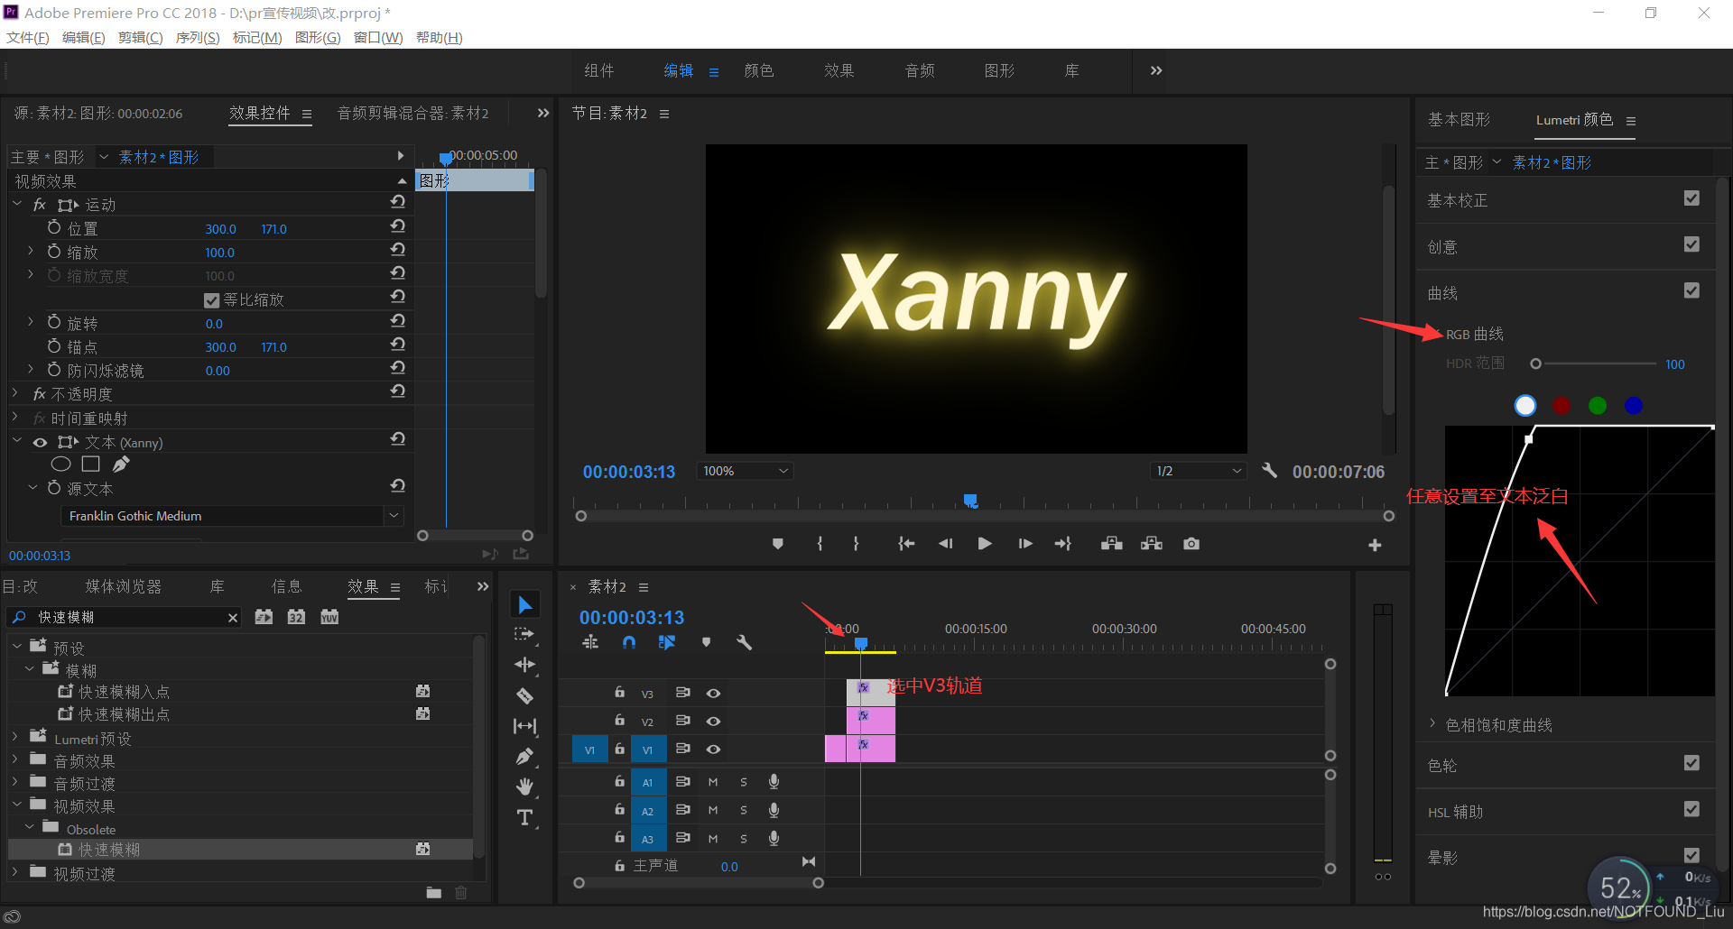Open the 文件 menu
The width and height of the screenshot is (1733, 929).
(28, 38)
